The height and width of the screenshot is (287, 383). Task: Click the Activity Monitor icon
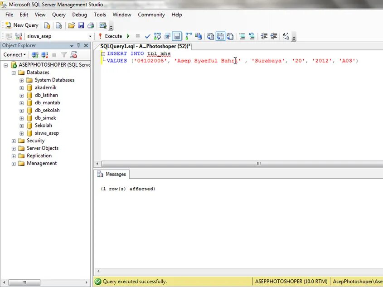103,25
